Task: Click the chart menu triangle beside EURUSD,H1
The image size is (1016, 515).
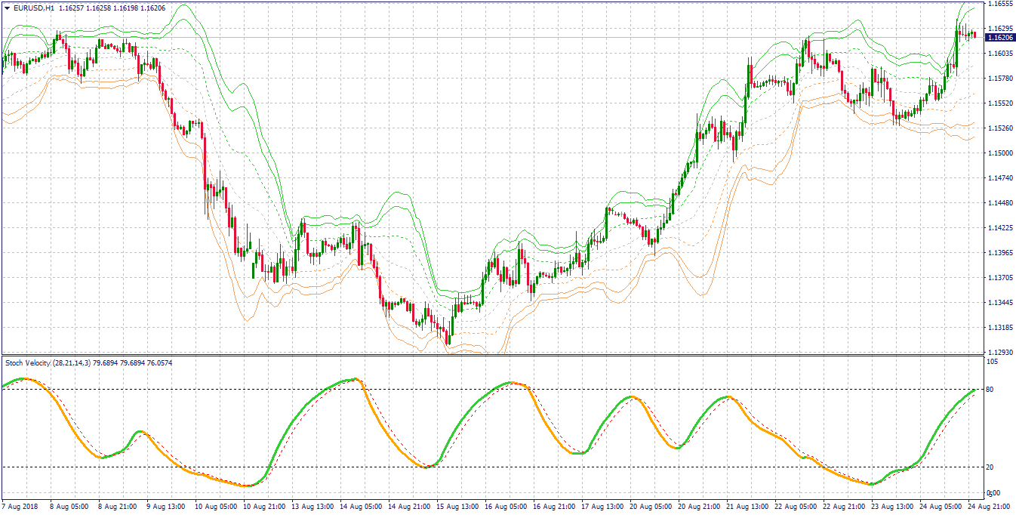Action: pyautogui.click(x=7, y=8)
